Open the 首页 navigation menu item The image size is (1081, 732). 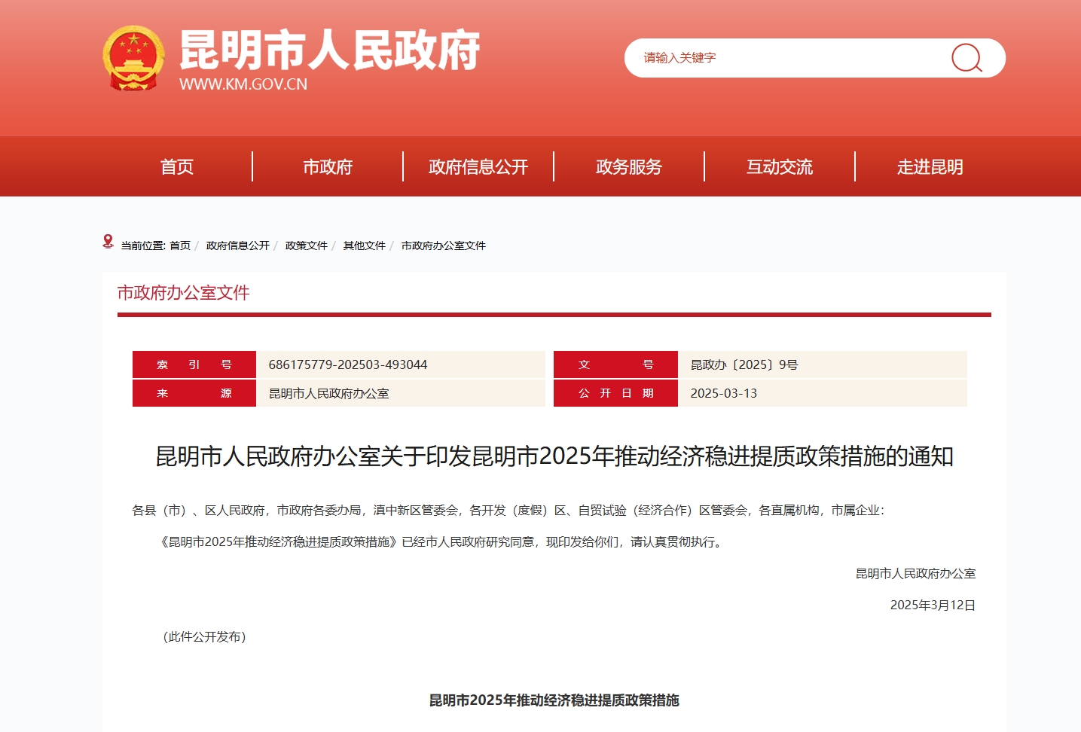coord(177,166)
